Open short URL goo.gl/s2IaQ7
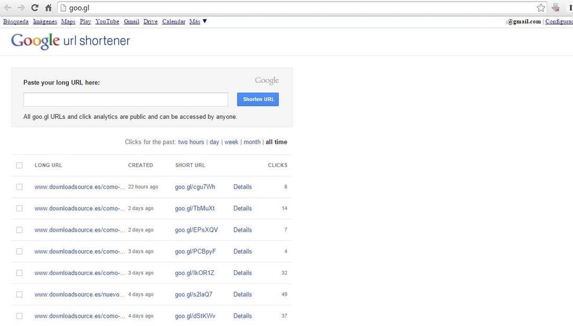Viewport: 573px width, 326px height. pos(194,295)
